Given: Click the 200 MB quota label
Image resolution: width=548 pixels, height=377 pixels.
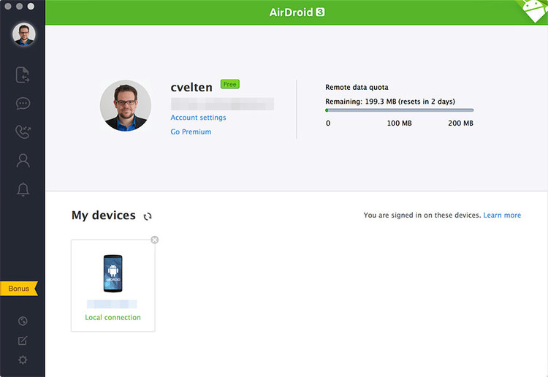Looking at the screenshot, I should coord(460,123).
